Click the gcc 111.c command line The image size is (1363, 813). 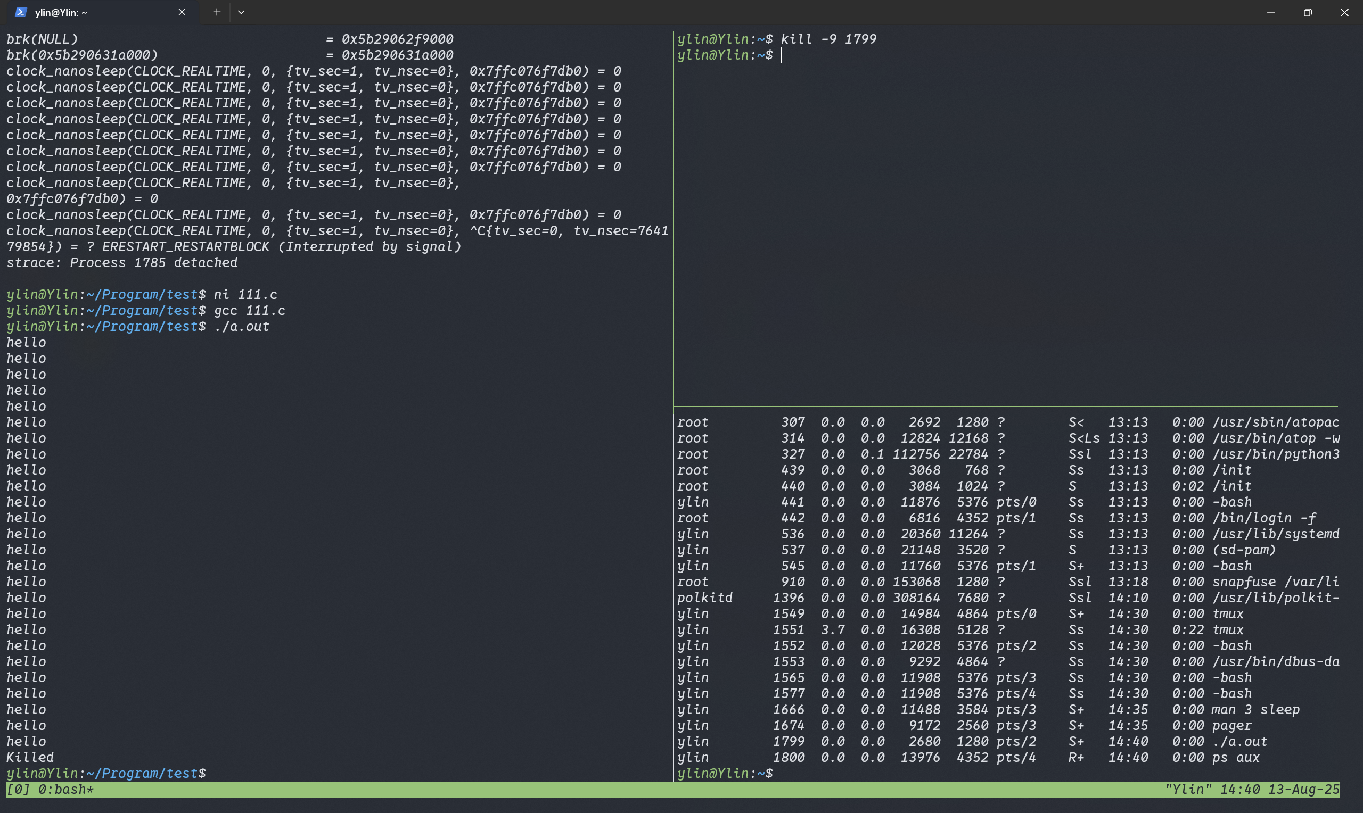(249, 311)
